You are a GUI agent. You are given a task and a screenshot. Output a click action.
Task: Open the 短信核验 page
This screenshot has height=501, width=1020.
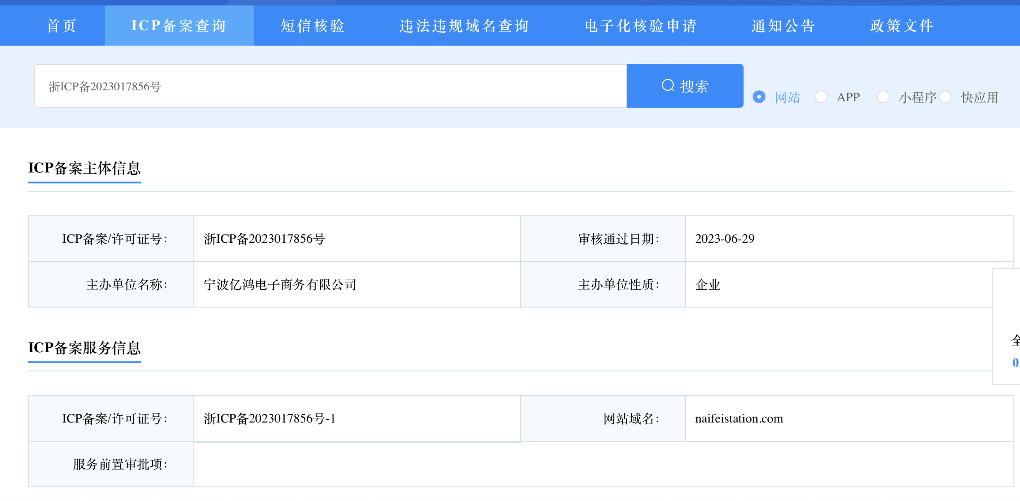[312, 26]
